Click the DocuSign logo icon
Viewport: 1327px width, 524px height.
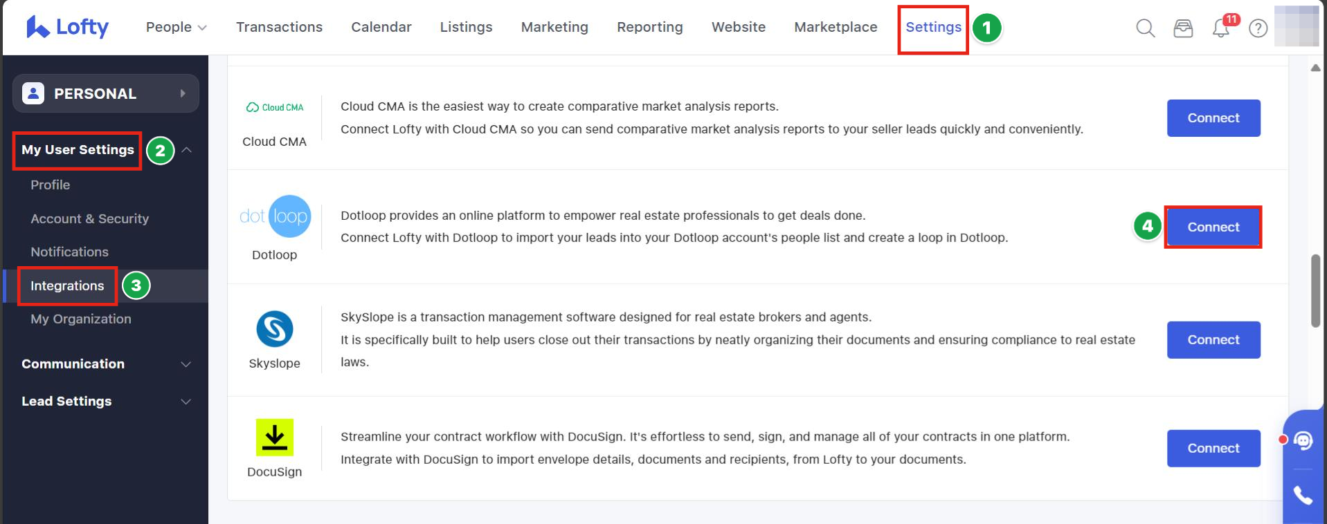275,438
